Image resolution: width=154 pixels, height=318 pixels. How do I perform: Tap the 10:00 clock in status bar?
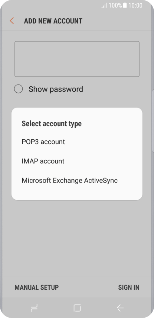(135, 6)
